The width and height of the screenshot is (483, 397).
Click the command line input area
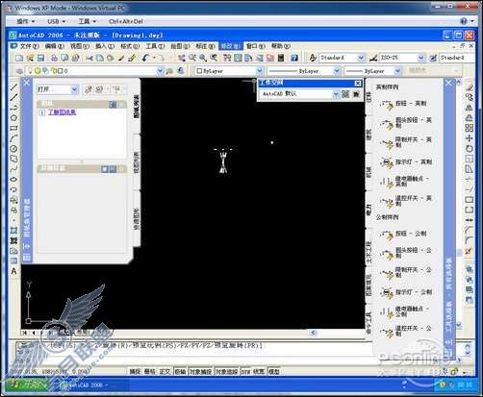[238, 360]
